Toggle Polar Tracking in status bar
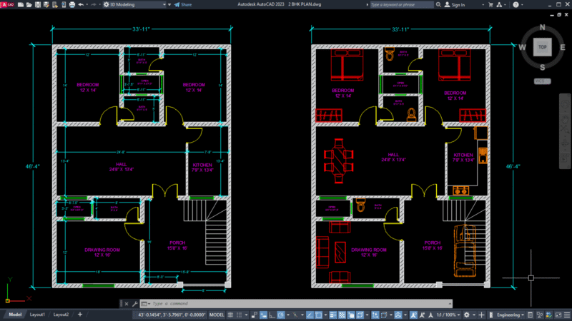Viewport: 572px width, 321px height. pyautogui.click(x=281, y=315)
